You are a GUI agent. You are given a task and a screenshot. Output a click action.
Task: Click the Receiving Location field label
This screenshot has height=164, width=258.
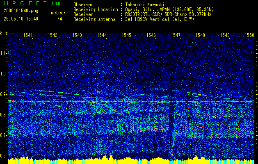[96, 9]
